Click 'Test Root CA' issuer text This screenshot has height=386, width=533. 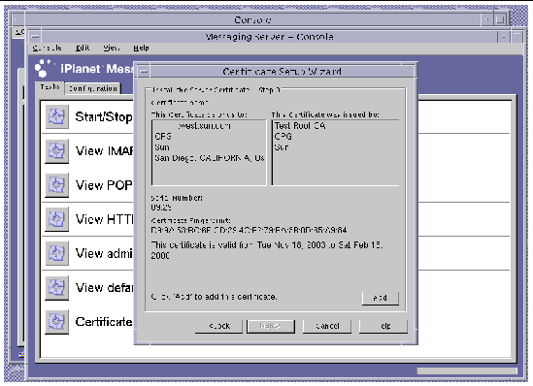[x=300, y=126]
